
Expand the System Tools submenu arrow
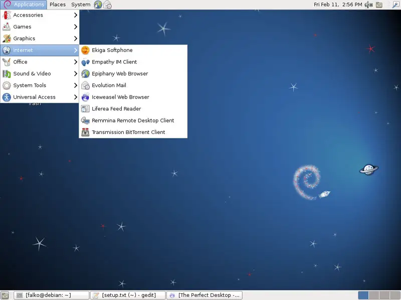tap(76, 85)
